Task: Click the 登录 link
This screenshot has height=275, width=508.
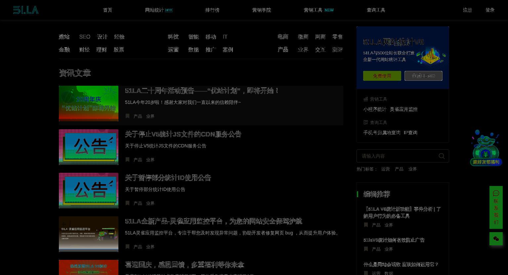Action: click(490, 10)
